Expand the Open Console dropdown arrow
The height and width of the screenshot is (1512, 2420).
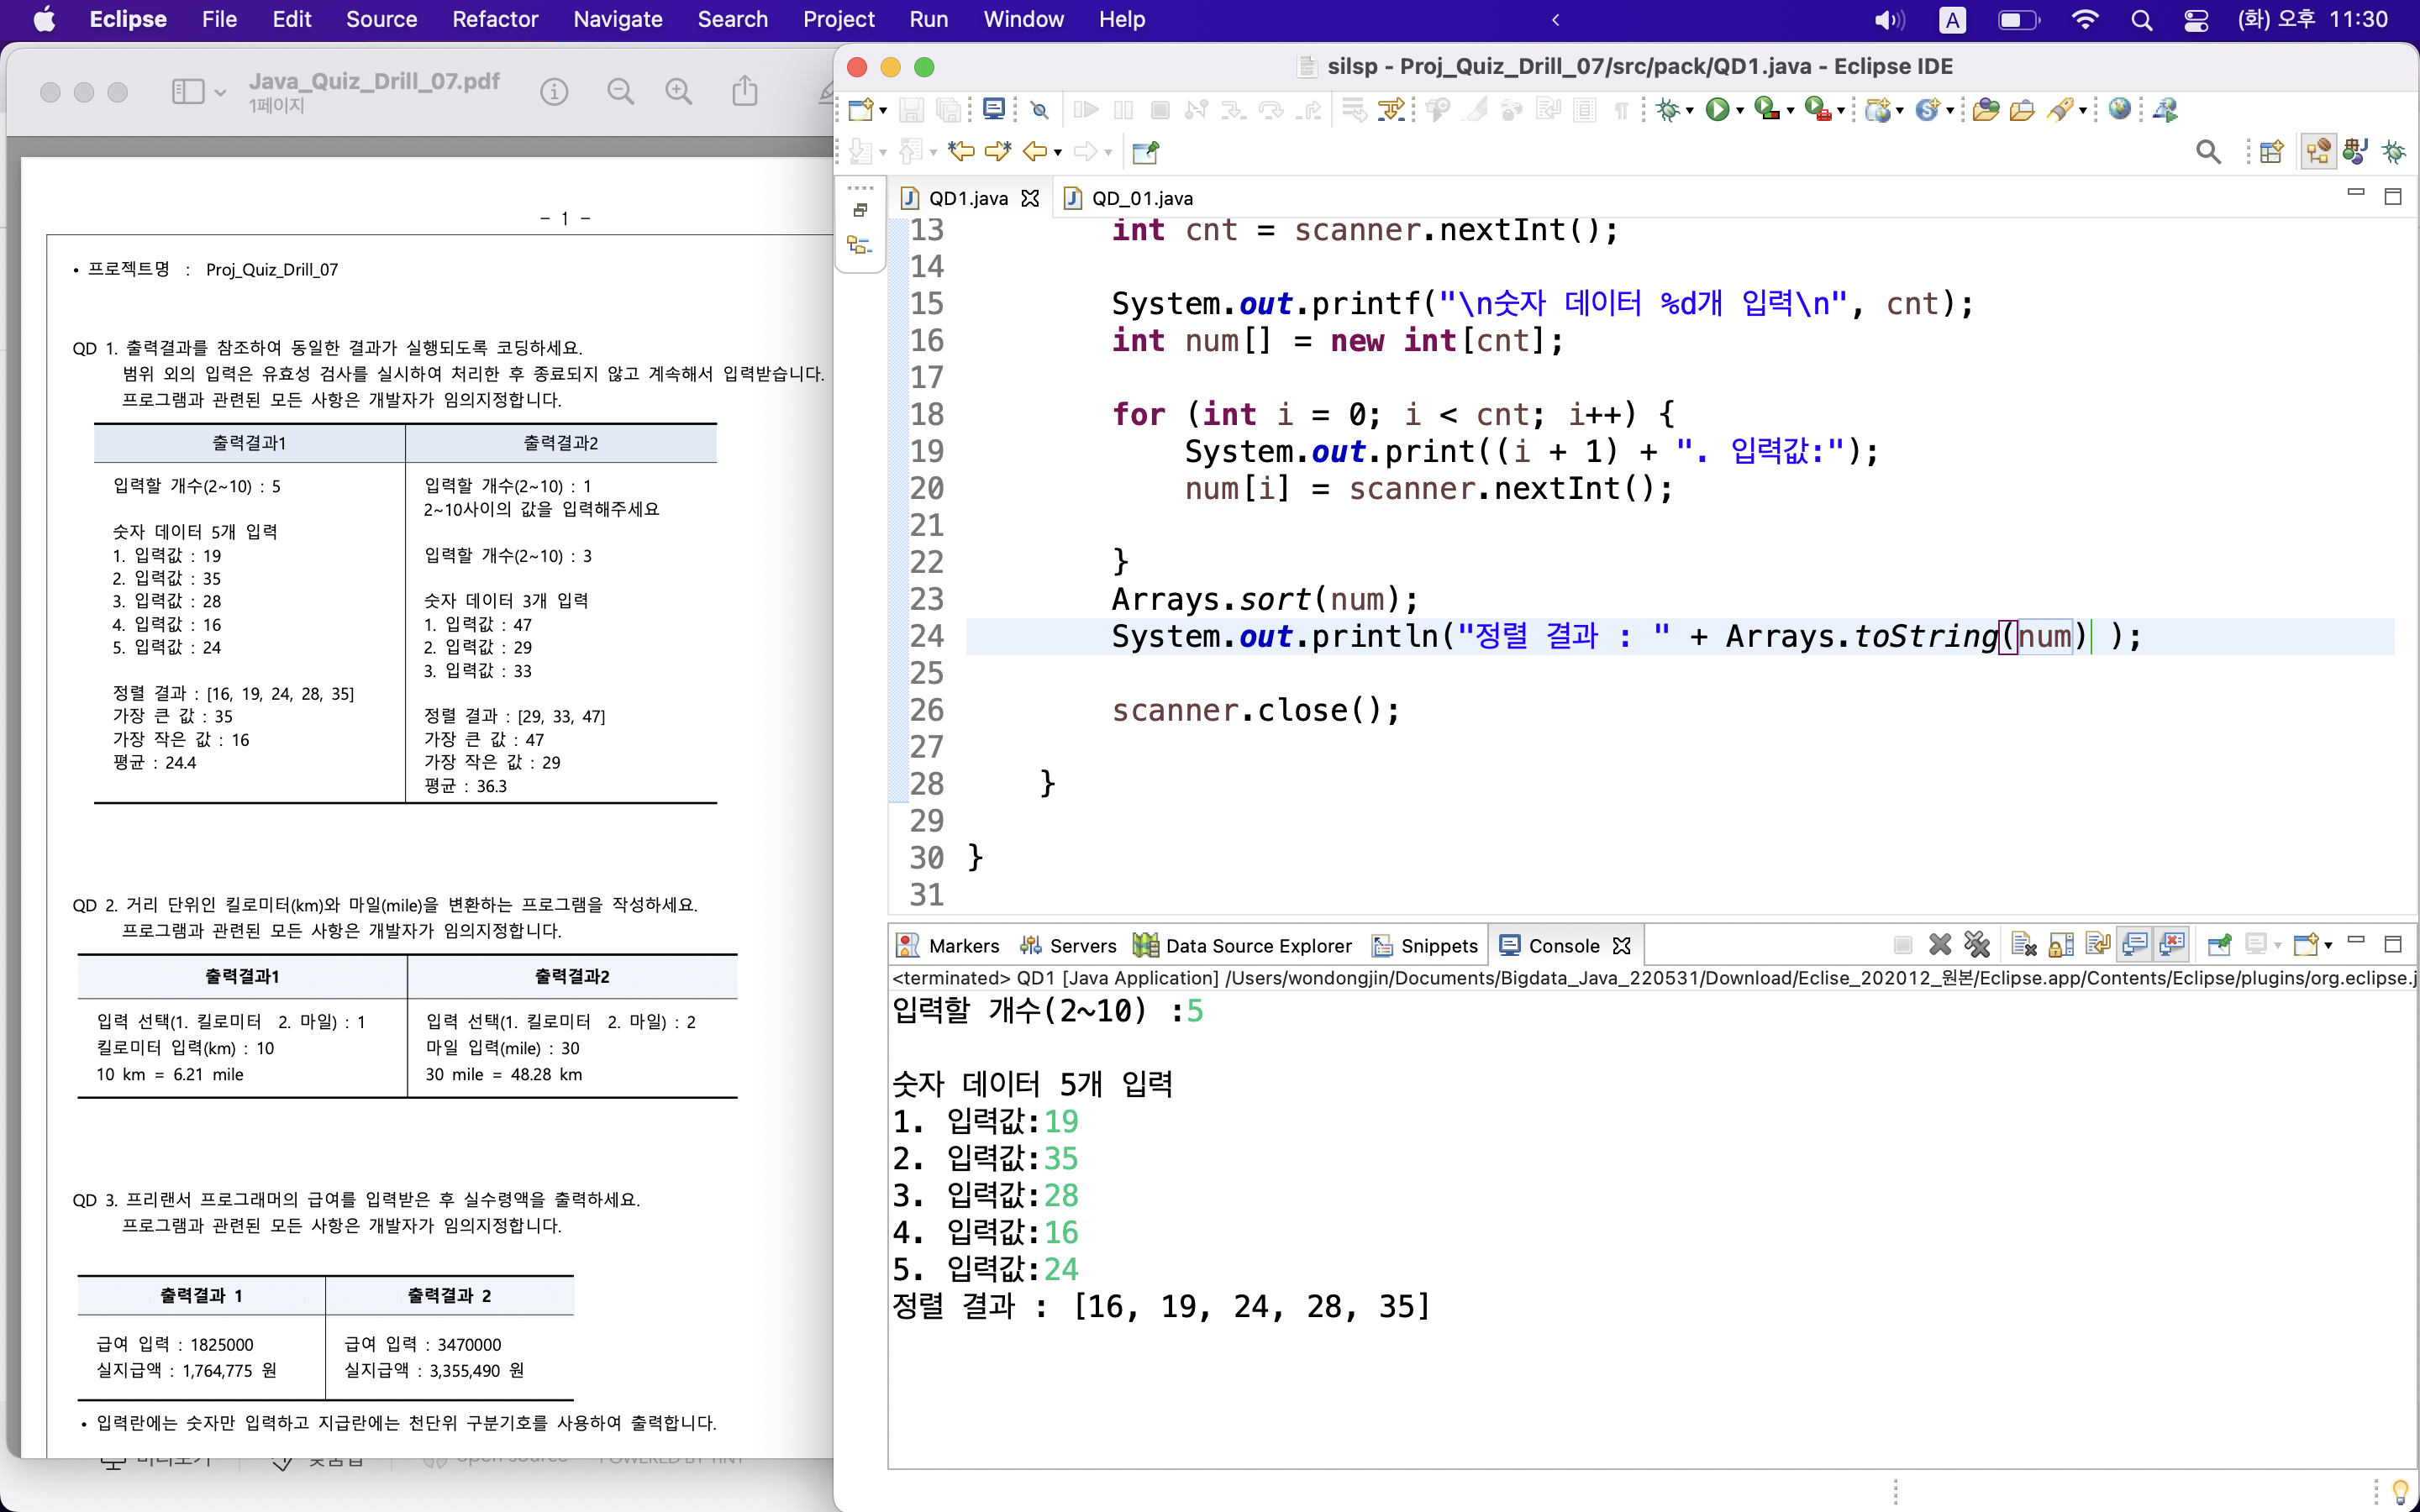pyautogui.click(x=2329, y=946)
